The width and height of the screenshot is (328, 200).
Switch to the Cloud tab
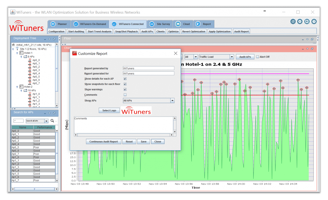[183, 24]
